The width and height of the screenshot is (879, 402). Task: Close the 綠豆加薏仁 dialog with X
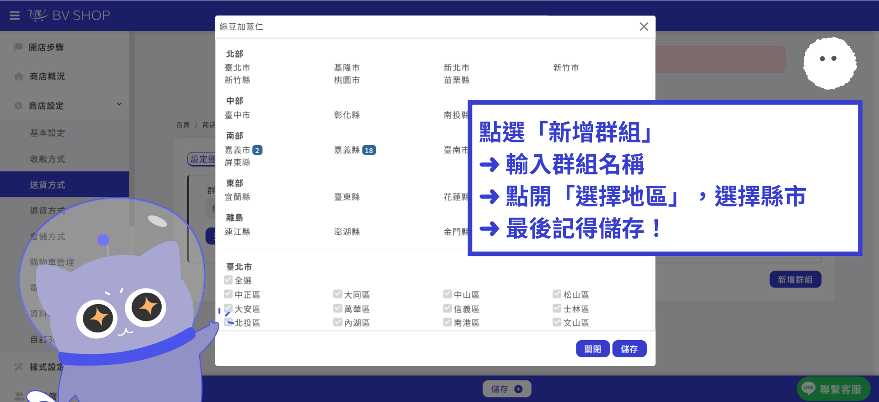pos(644,27)
